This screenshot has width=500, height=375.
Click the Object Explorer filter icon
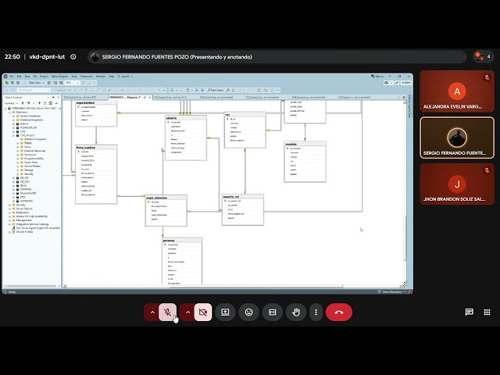[x=39, y=103]
